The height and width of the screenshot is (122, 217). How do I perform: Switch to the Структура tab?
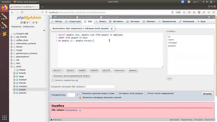tap(73, 21)
